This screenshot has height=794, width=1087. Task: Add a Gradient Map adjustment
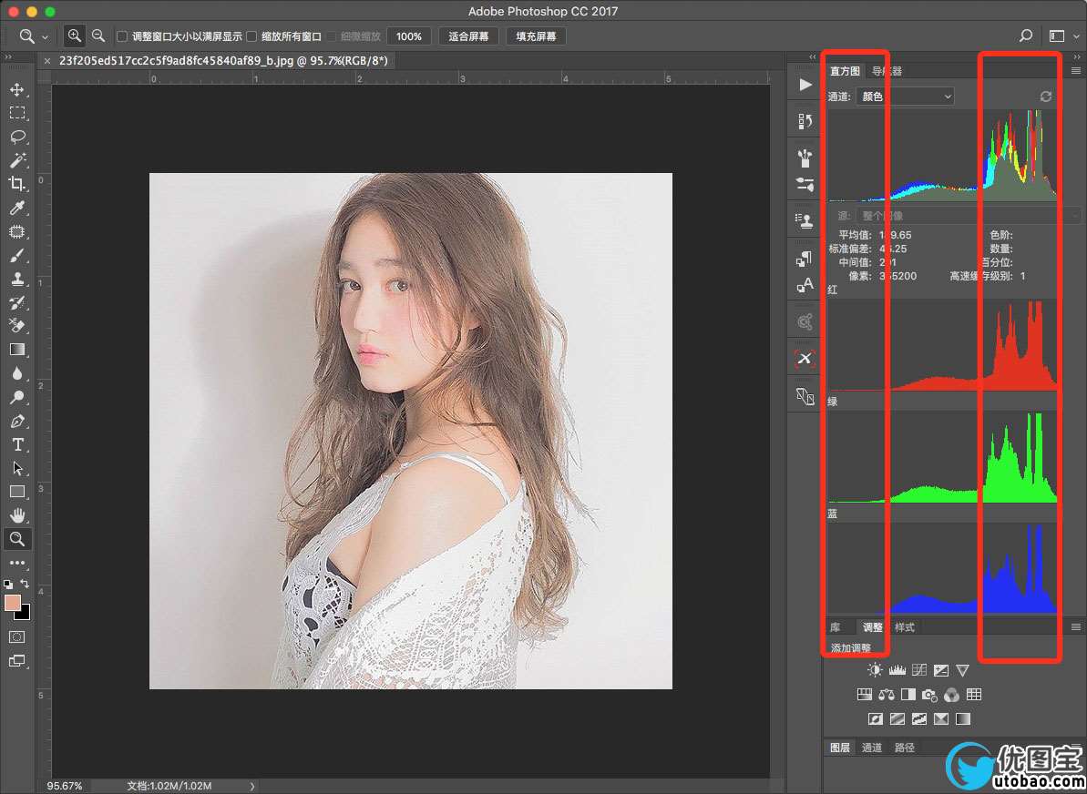pyautogui.click(x=963, y=719)
